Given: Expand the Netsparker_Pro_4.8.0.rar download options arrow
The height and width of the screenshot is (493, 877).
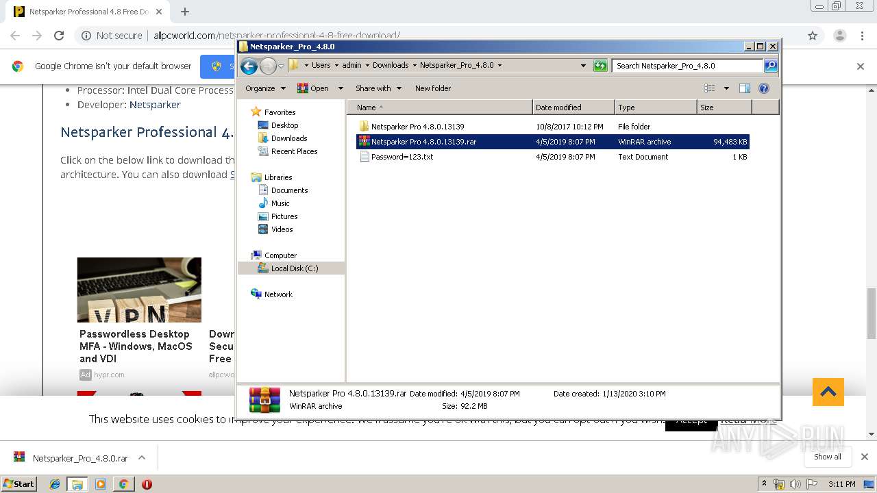Looking at the screenshot, I should [142, 457].
